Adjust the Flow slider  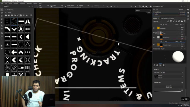[58, 7]
